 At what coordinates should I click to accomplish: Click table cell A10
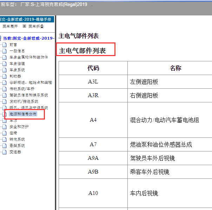click(x=93, y=193)
